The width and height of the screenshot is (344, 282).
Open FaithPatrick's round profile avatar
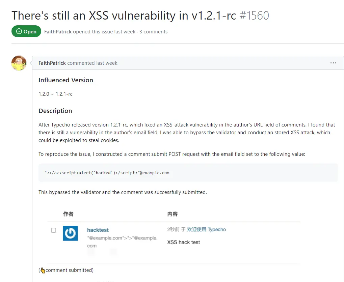[x=19, y=63]
